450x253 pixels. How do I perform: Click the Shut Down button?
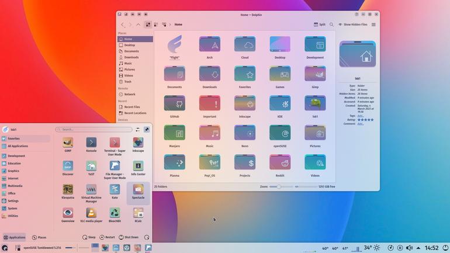(x=129, y=237)
